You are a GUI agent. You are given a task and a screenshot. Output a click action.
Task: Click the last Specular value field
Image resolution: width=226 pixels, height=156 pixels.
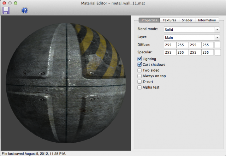(x=207, y=52)
